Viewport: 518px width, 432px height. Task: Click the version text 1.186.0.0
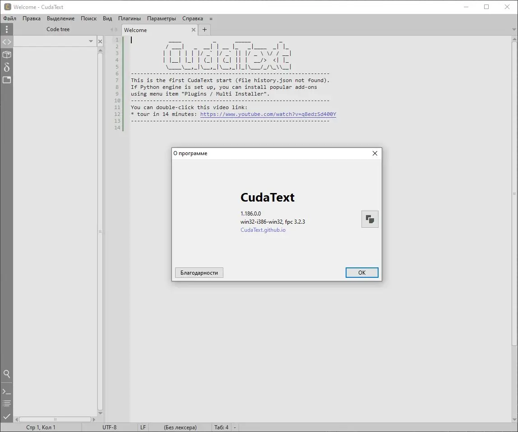[251, 214]
